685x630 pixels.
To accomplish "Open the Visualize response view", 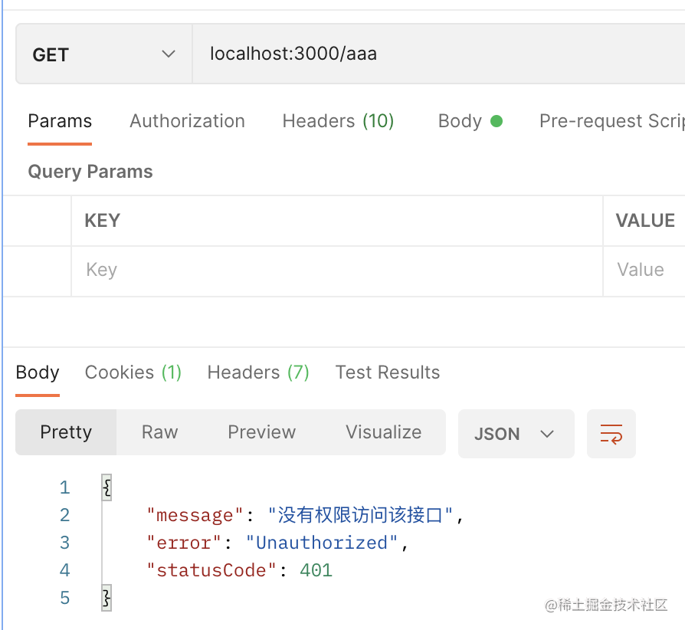I will (383, 432).
